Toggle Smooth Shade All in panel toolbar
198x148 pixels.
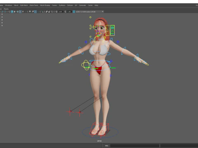coord(12,12)
